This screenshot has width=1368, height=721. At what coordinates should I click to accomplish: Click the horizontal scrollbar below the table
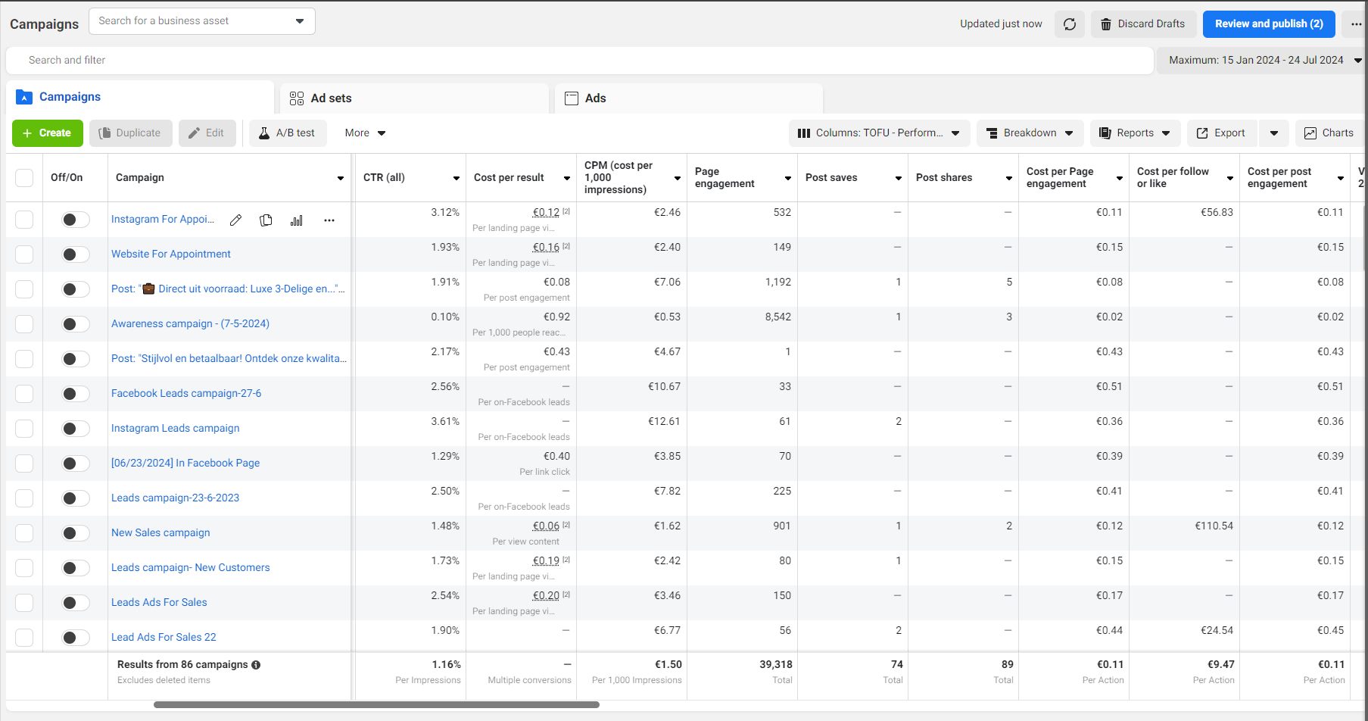click(x=376, y=705)
